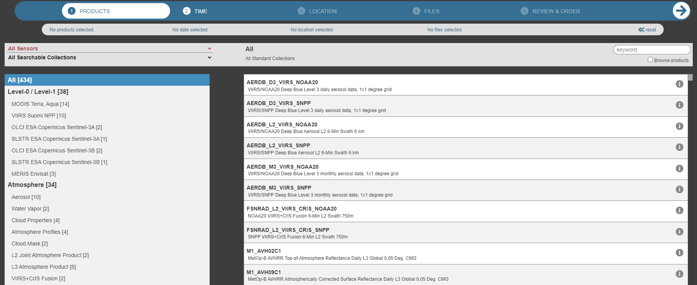Go to the Location step tab
Image resolution: width=697 pixels, height=285 pixels.
(x=317, y=11)
